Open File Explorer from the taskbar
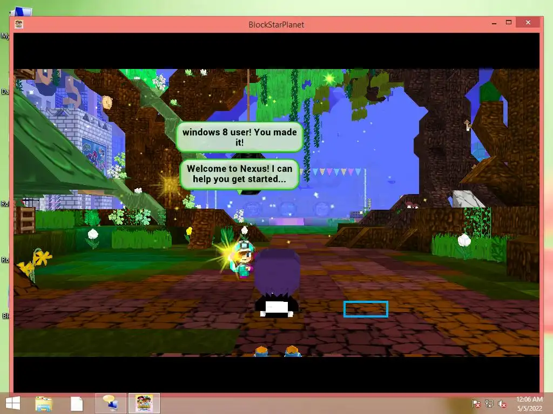The height and width of the screenshot is (414, 553). 44,403
